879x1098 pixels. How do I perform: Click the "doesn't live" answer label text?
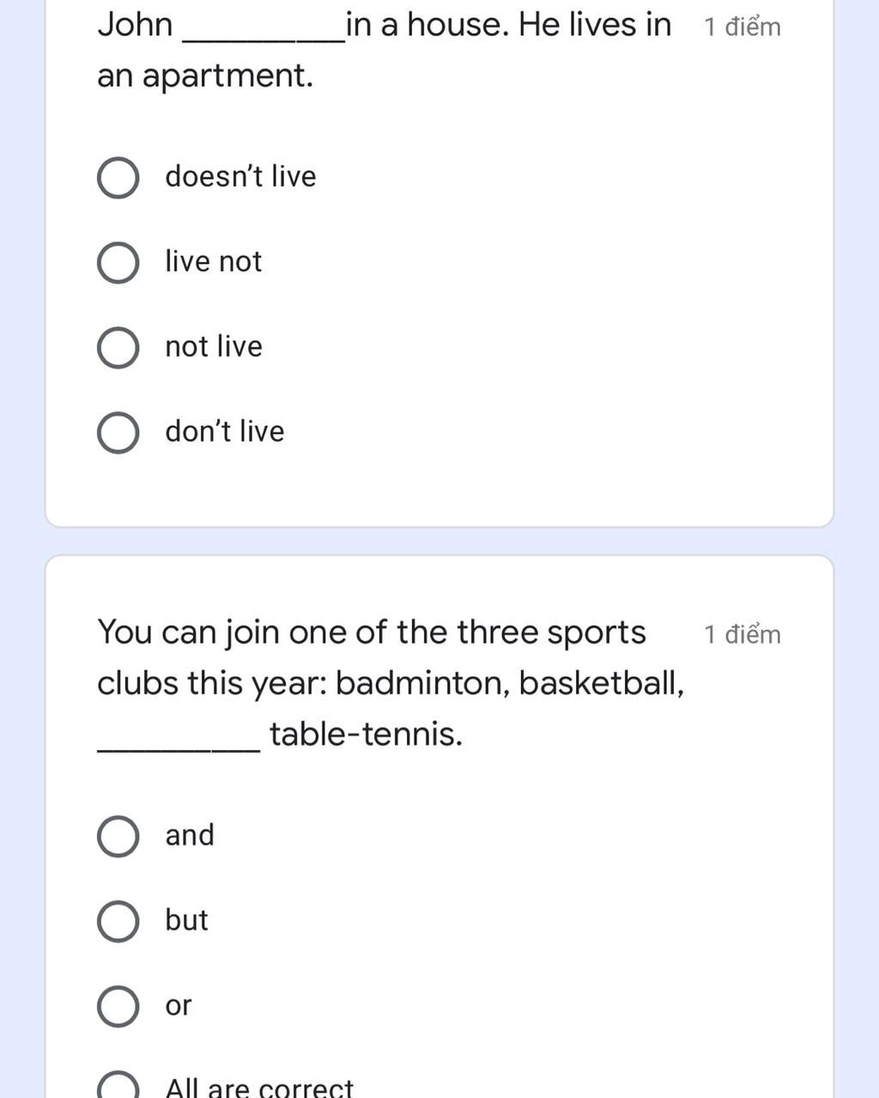(240, 176)
